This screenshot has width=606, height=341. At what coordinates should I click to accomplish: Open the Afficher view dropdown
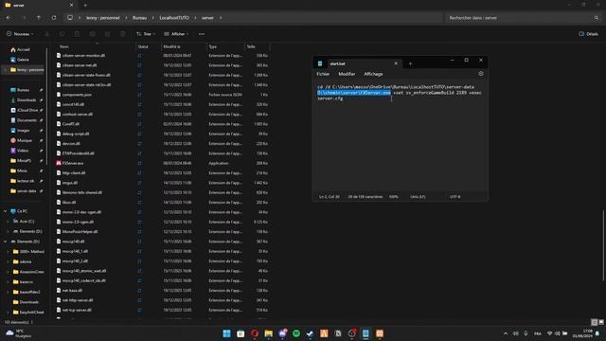click(176, 34)
